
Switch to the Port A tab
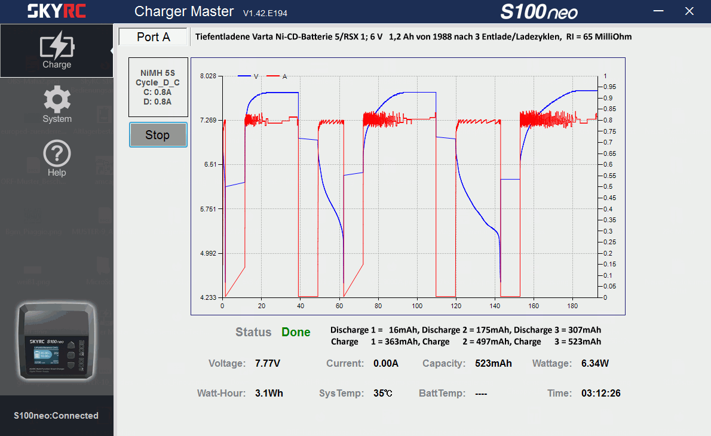154,37
